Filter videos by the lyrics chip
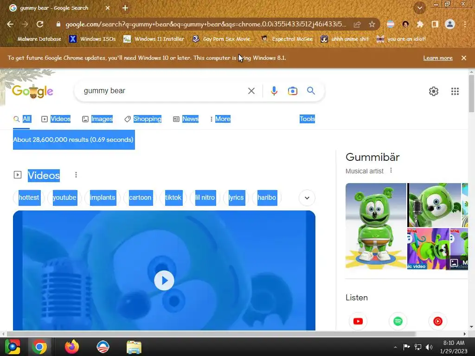Viewport: 475px width, 356px height. click(x=236, y=197)
